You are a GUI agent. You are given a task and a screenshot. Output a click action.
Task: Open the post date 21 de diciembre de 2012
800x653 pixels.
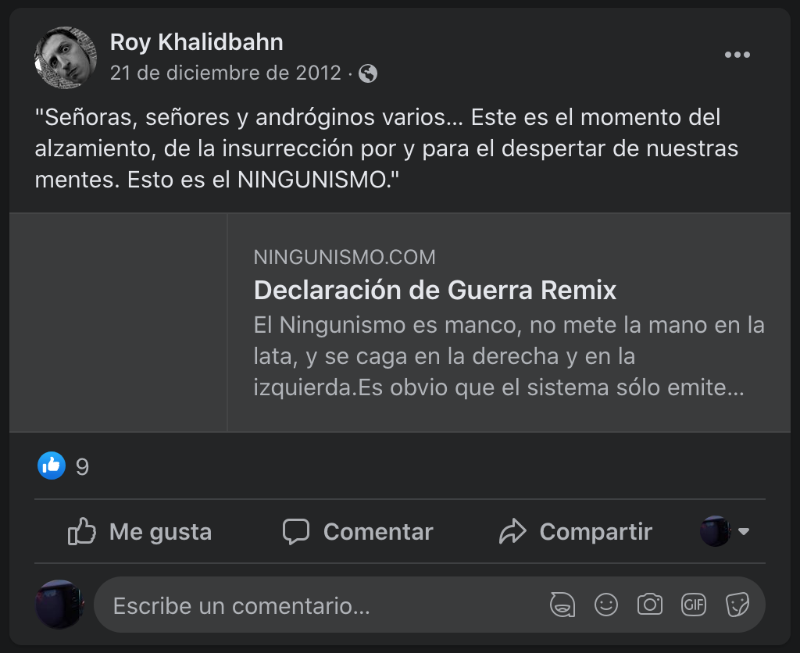226,73
